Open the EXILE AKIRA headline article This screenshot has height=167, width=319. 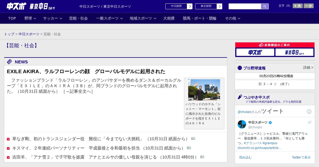pyautogui.click(x=86, y=72)
